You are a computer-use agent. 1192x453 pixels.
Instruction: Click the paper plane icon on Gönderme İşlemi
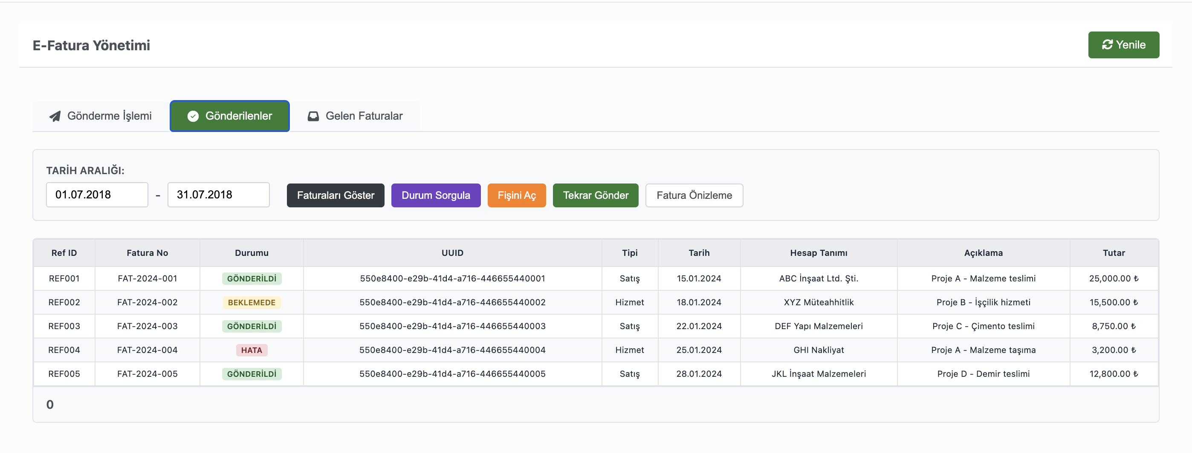(x=55, y=116)
